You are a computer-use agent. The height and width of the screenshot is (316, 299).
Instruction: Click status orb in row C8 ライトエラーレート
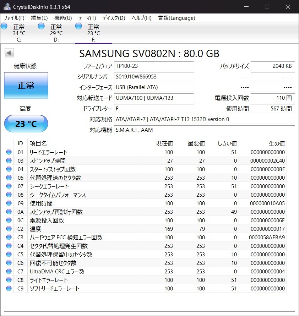point(9,280)
